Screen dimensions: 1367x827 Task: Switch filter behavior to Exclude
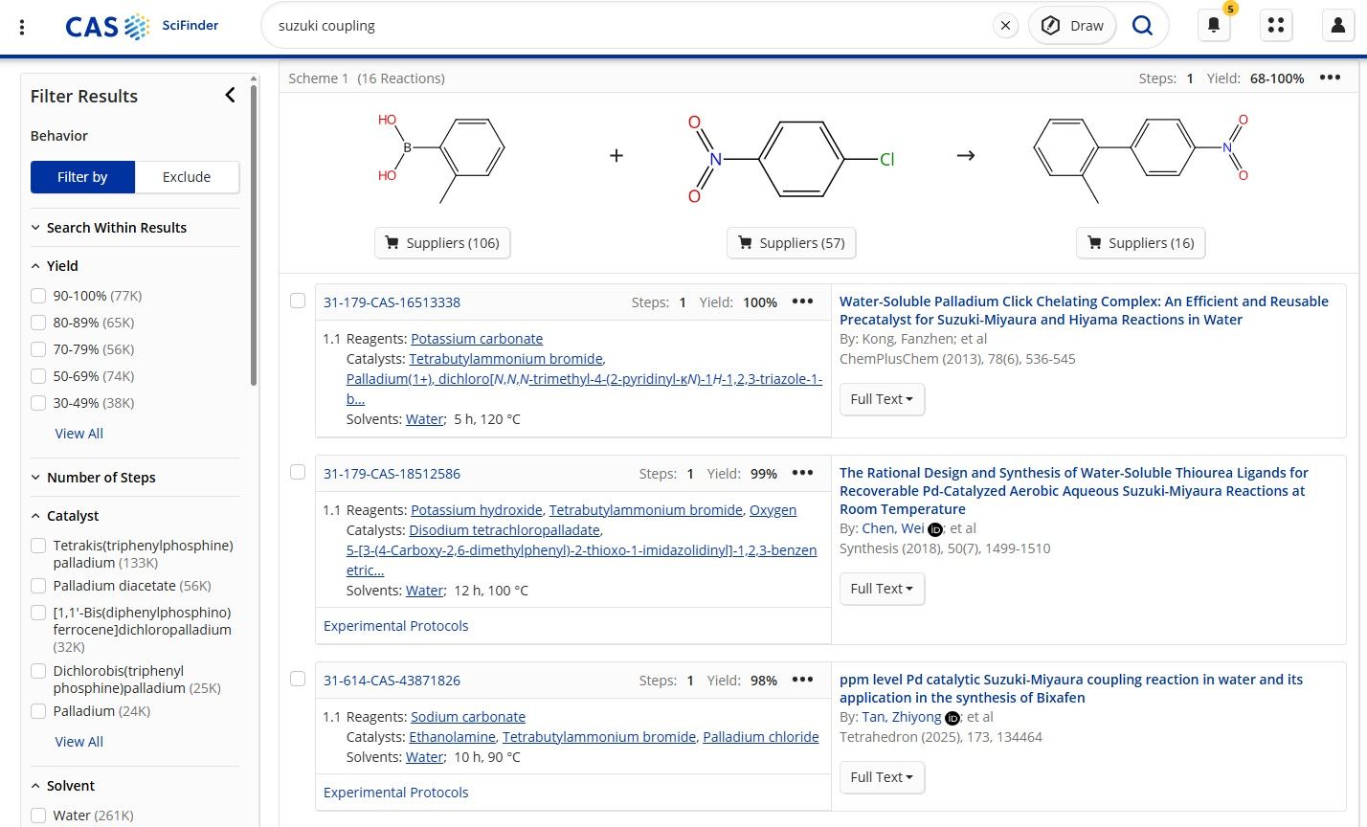point(187,177)
